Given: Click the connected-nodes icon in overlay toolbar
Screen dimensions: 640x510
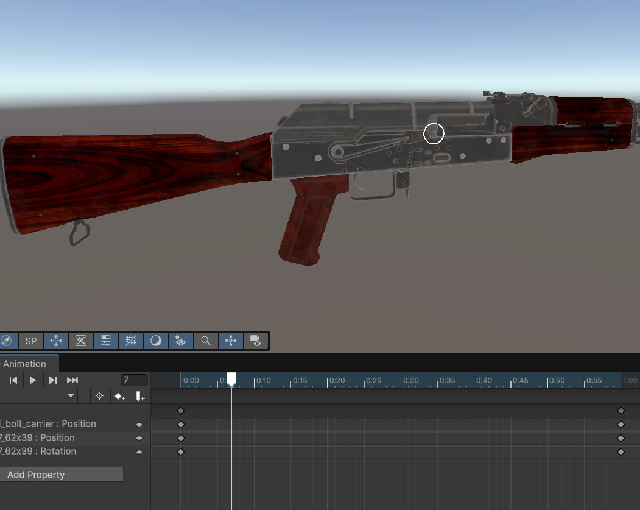Looking at the screenshot, I should 231,341.
